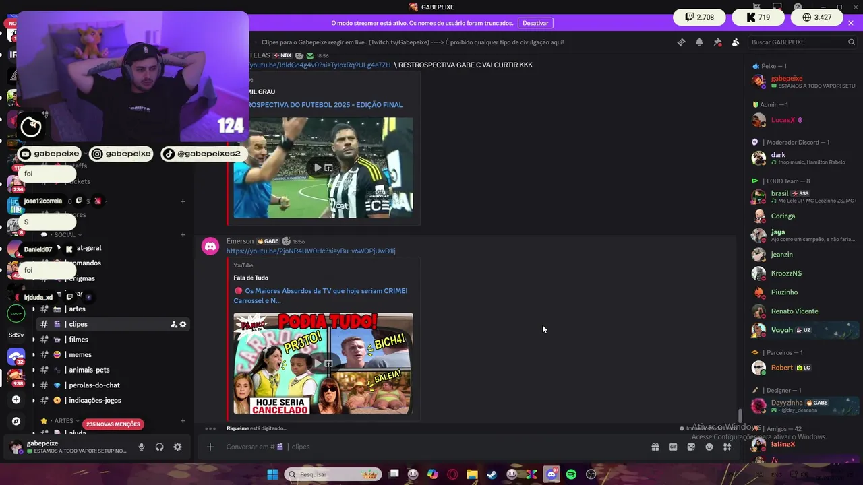The height and width of the screenshot is (485, 863).
Task: Open the sticker picker
Action: [x=691, y=447]
